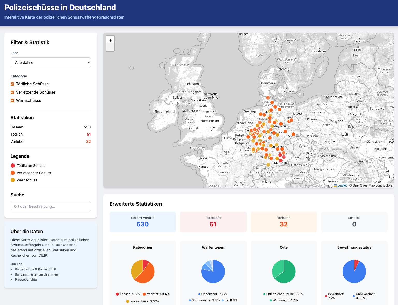Image resolution: width=398 pixels, height=305 pixels.
Task: Zoom in on the map
Action: coord(110,40)
